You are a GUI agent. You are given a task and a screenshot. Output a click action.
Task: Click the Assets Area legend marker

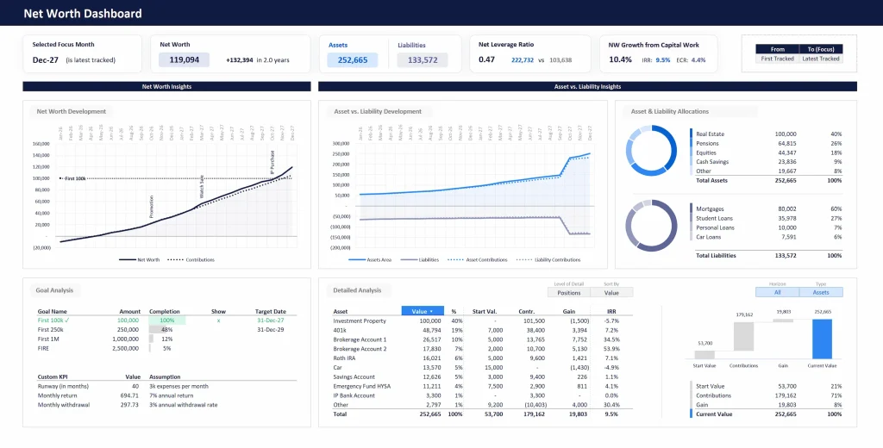tap(359, 259)
